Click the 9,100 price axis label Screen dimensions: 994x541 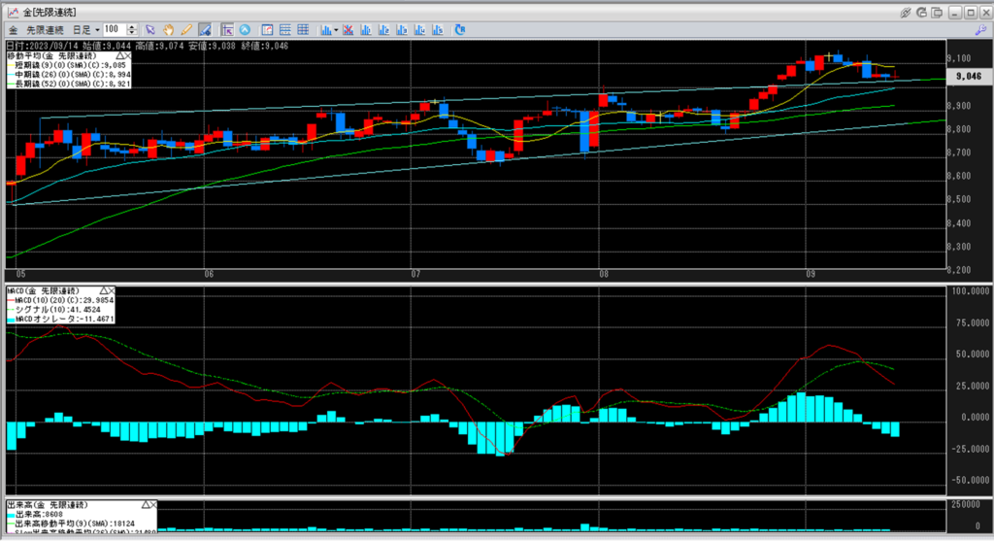coord(959,58)
